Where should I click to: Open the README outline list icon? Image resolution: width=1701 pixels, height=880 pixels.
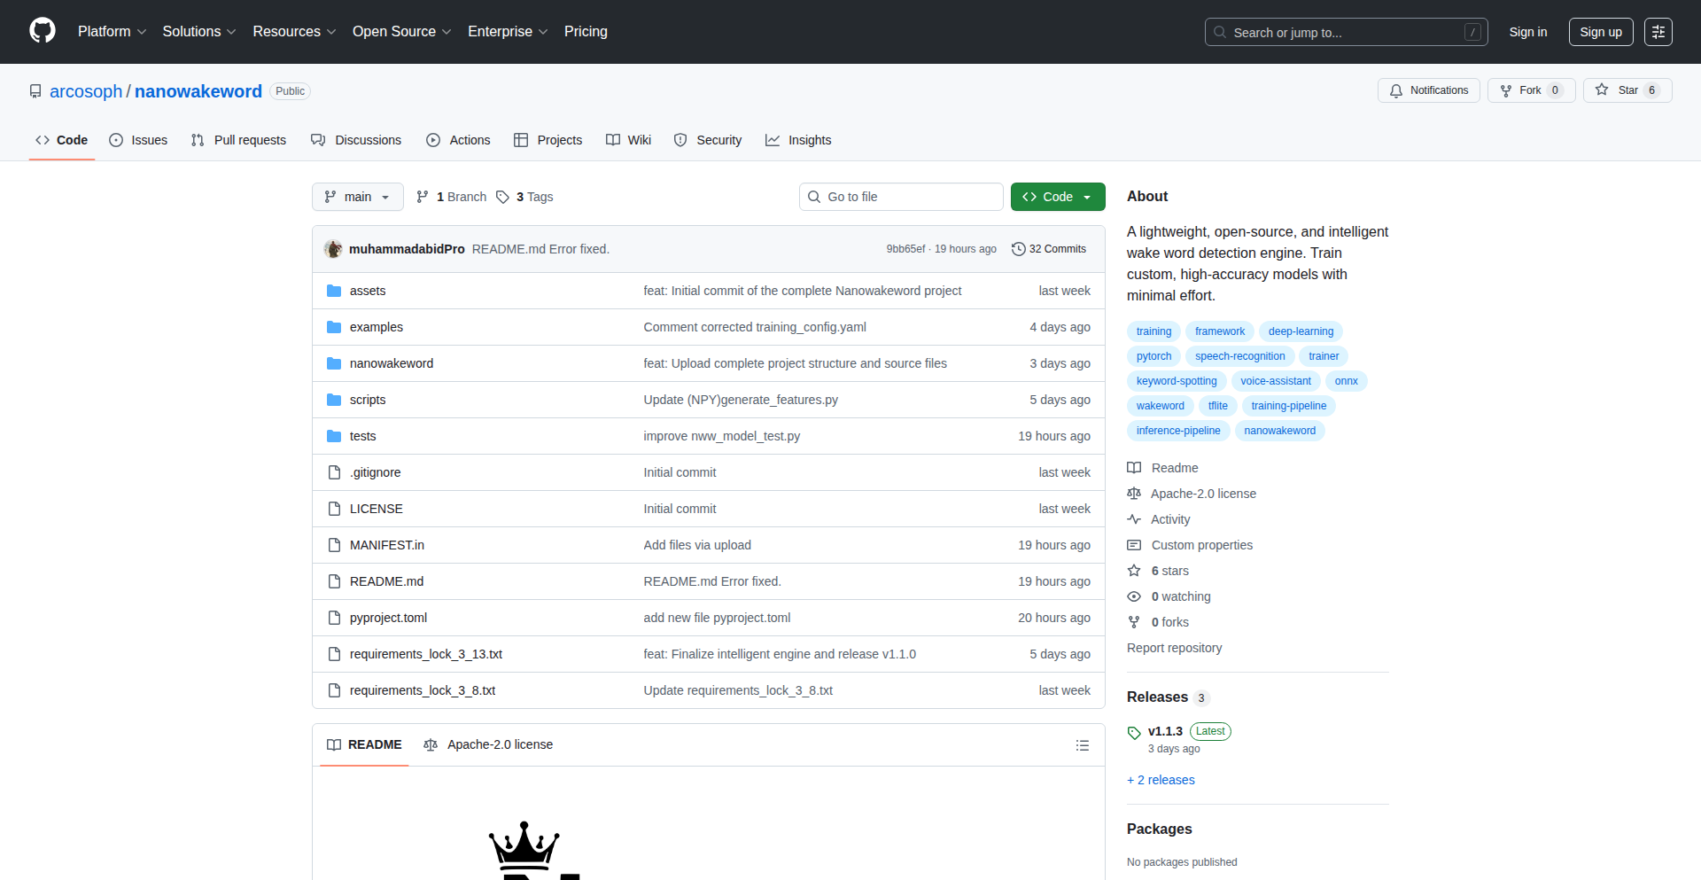(x=1083, y=745)
